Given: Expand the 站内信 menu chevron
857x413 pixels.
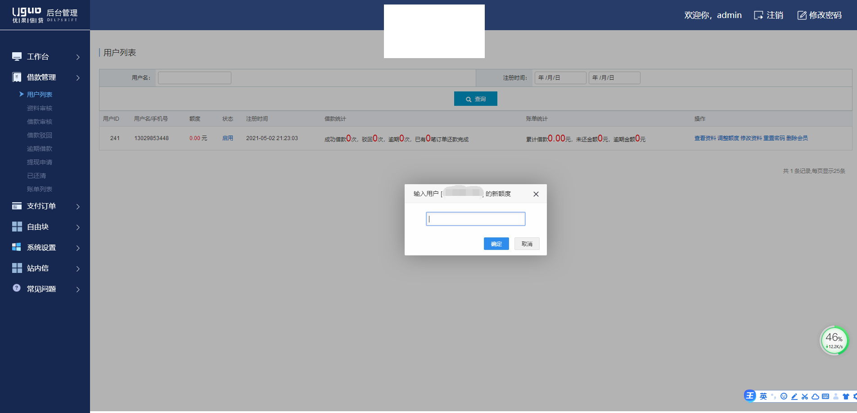Looking at the screenshot, I should [x=78, y=269].
